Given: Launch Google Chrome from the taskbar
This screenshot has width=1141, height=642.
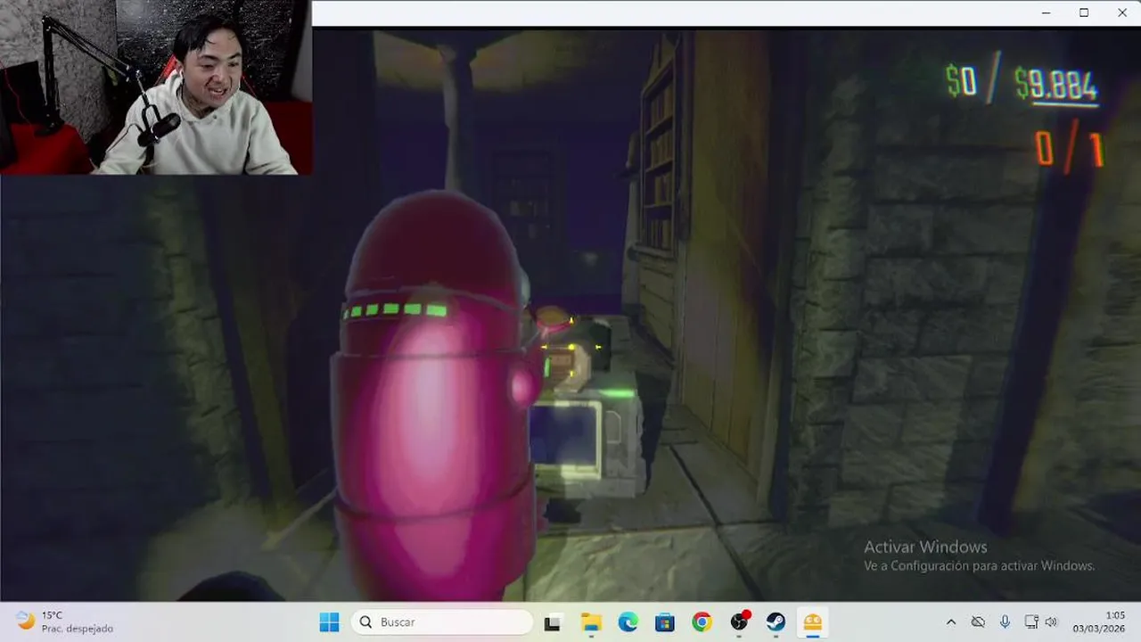Looking at the screenshot, I should pyautogui.click(x=702, y=622).
